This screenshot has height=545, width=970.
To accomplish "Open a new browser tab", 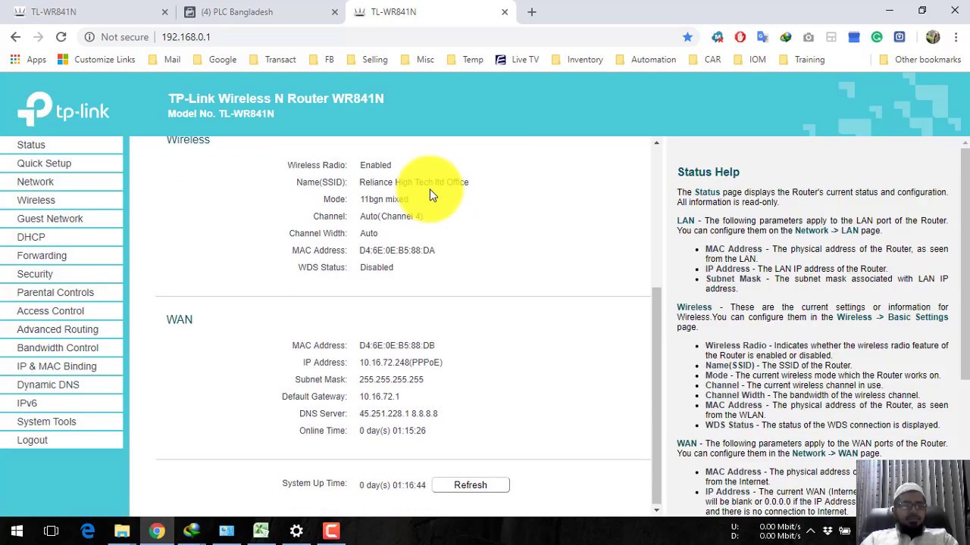I will point(531,11).
